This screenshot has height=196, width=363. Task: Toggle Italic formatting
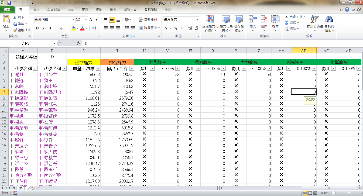pos(44,28)
